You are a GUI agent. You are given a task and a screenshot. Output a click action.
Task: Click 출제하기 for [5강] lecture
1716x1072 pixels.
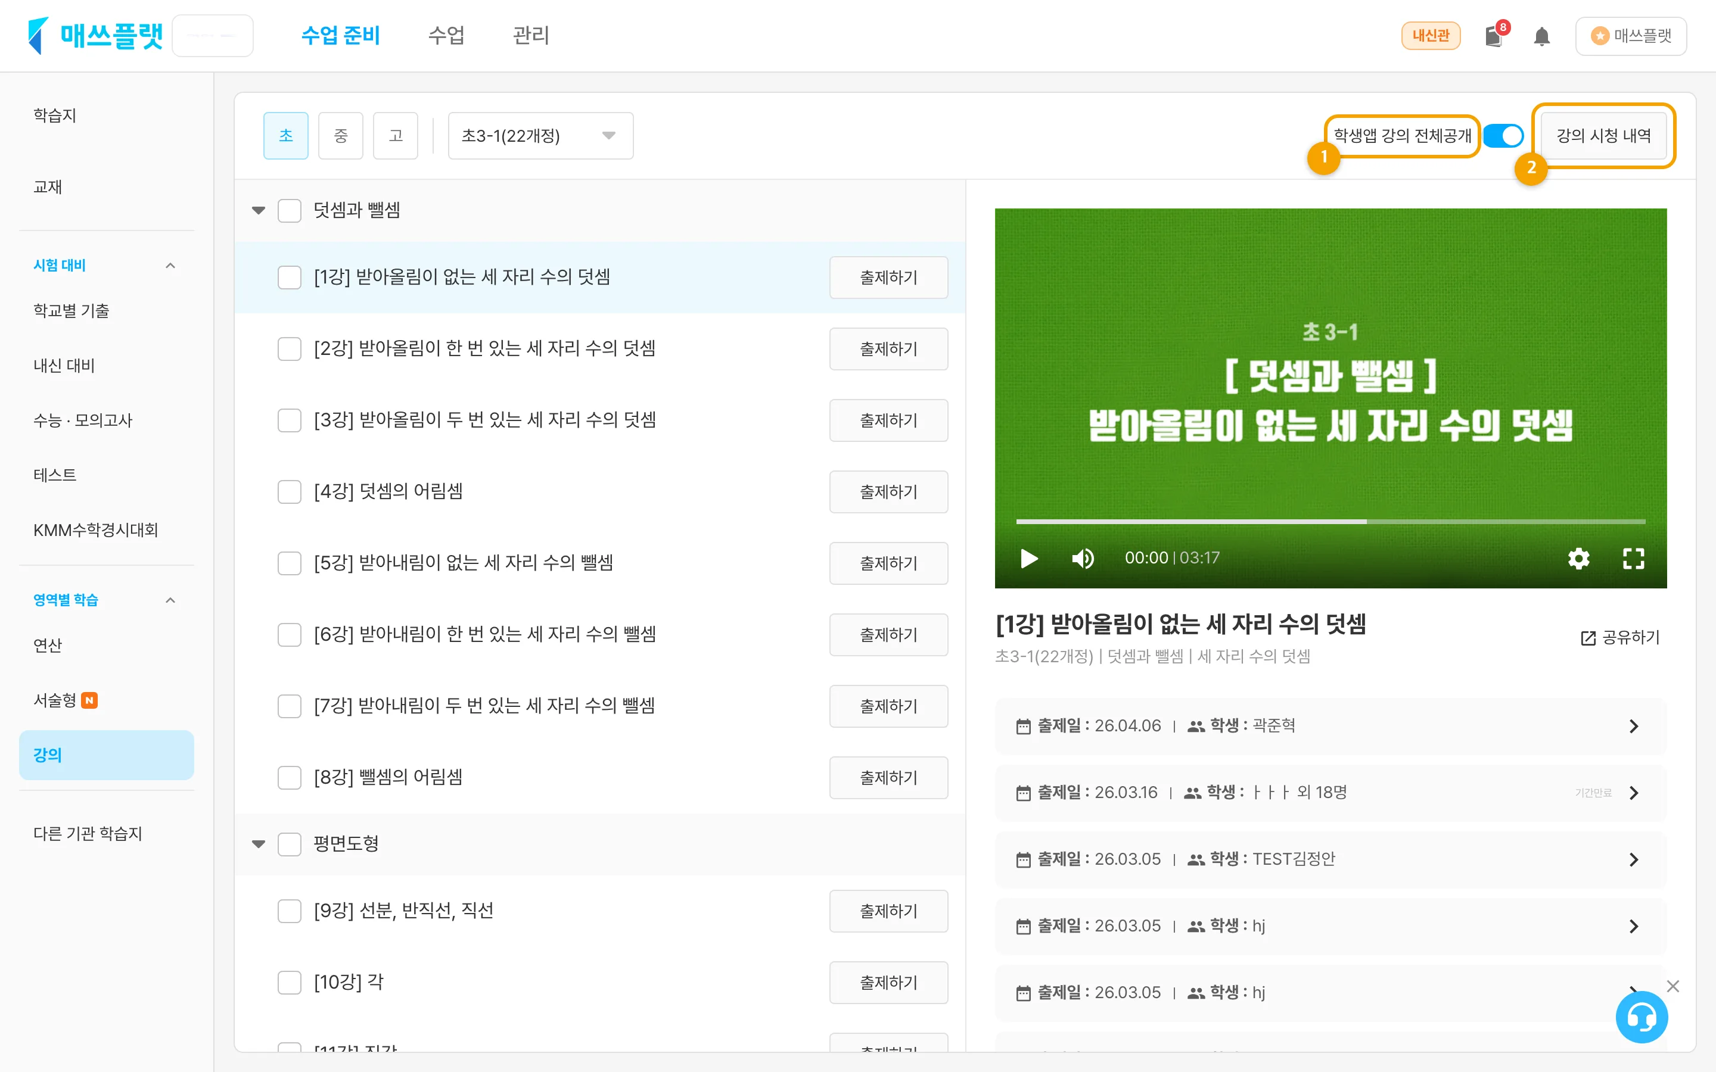888,563
